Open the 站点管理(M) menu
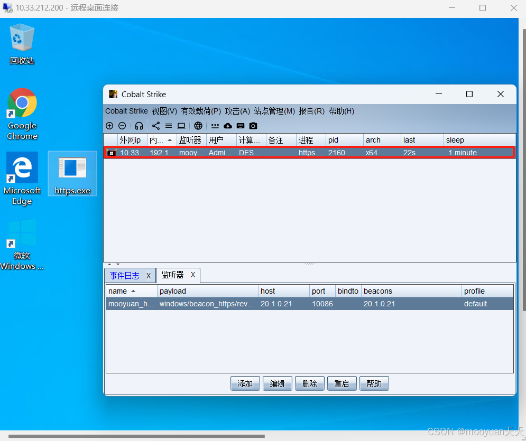 click(x=274, y=111)
